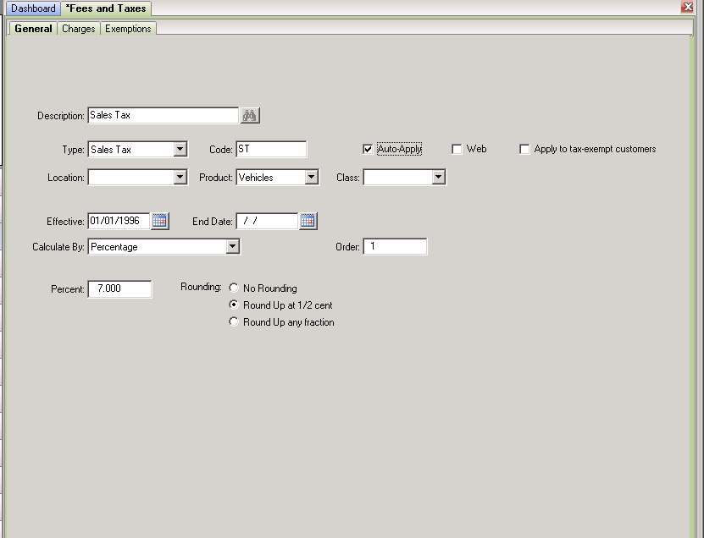Viewport: 704px width, 538px height.
Task: Click the Code field containing ST
Action: [x=271, y=149]
